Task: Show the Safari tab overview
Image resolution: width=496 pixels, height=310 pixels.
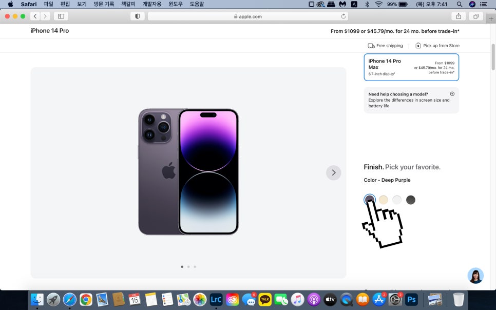Action: click(476, 16)
